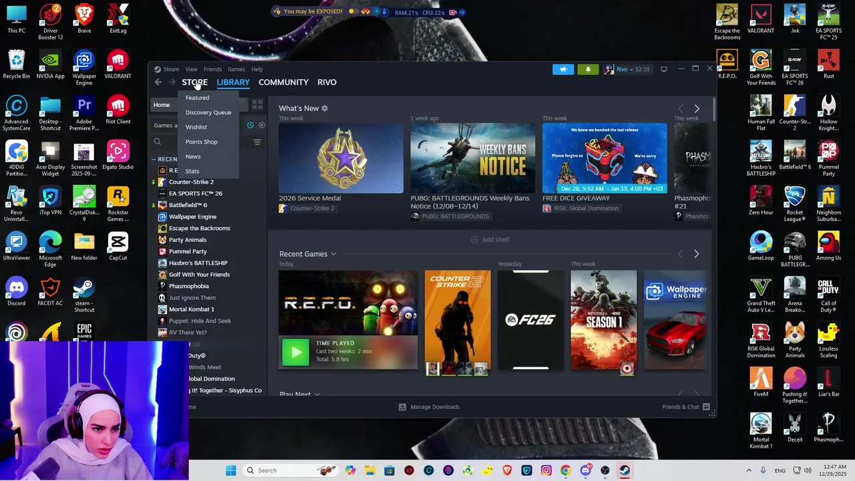Collapse the RECENT category in library

154,159
